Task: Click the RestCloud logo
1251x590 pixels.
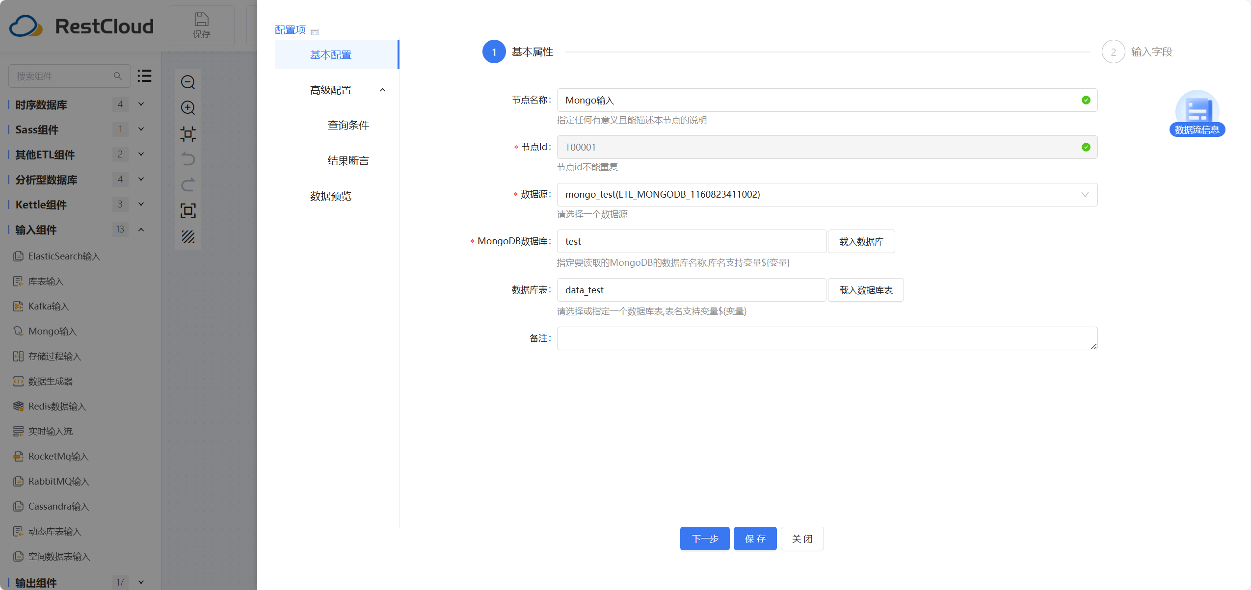Action: coord(81,26)
